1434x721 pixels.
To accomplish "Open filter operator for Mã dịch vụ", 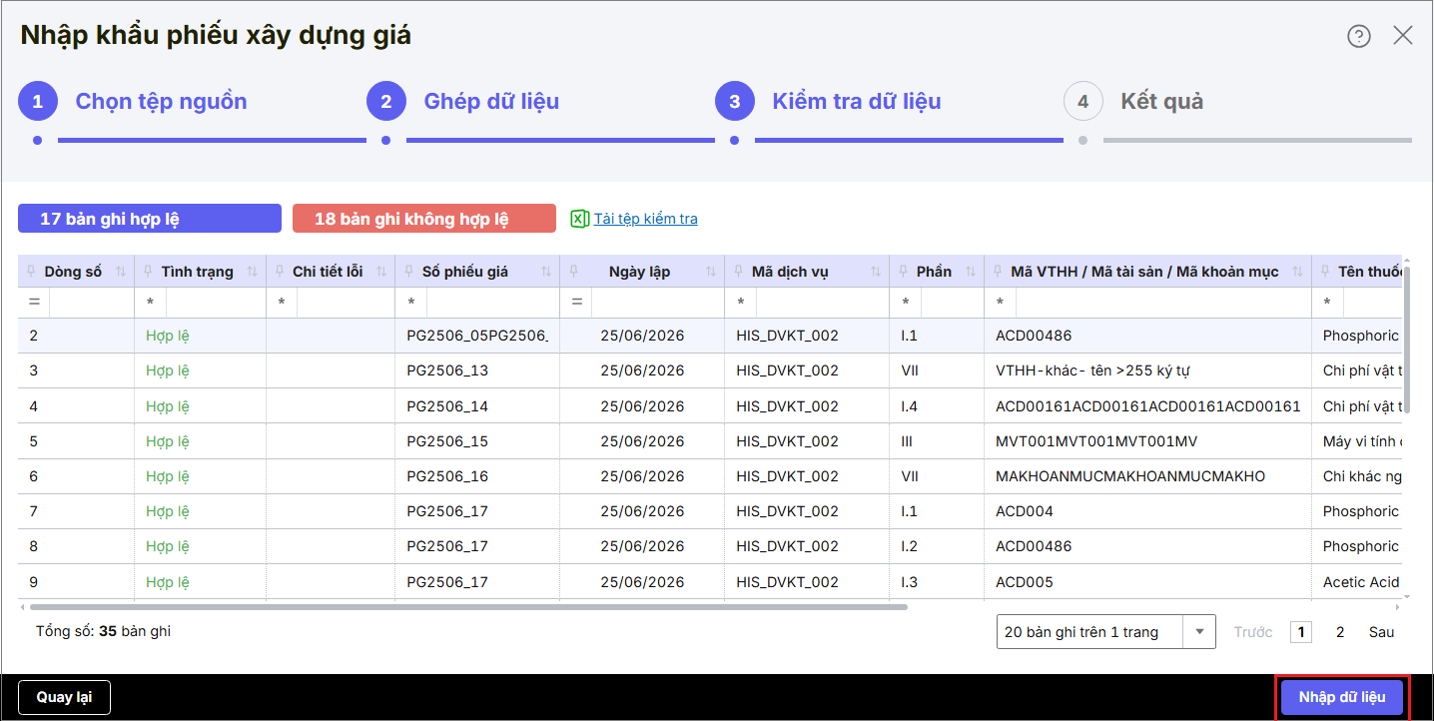I will 741,302.
